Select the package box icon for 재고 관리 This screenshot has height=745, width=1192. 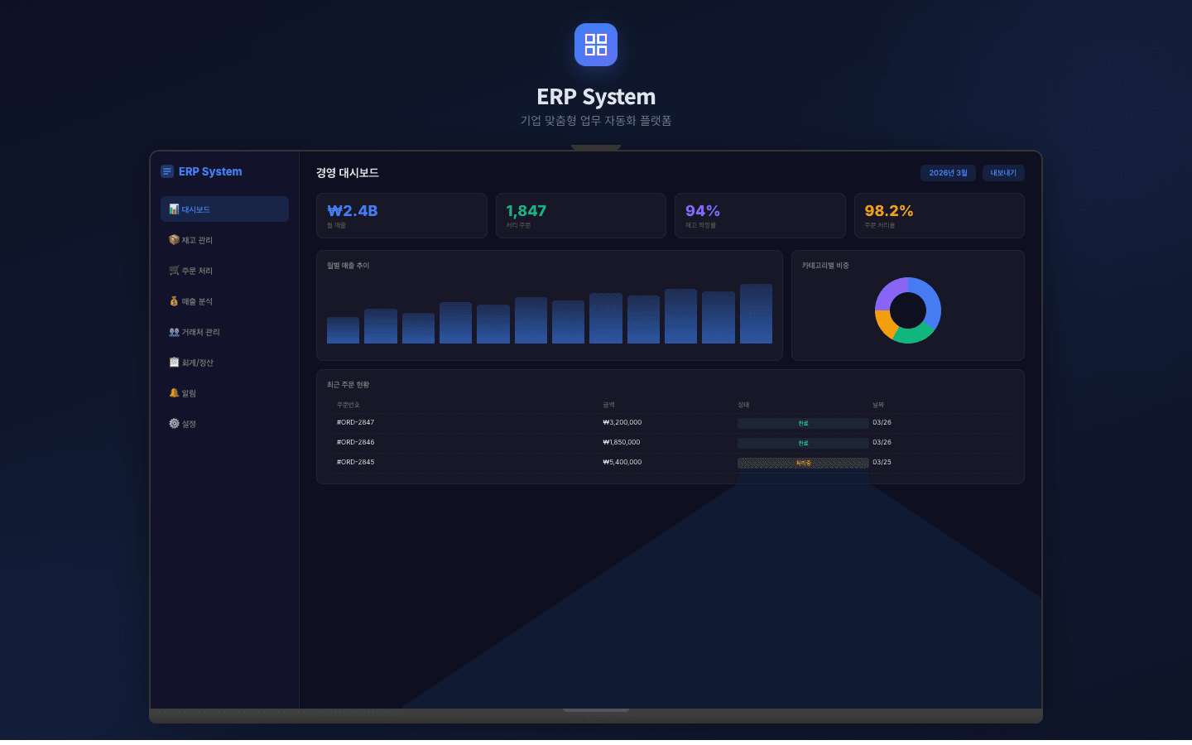[174, 240]
